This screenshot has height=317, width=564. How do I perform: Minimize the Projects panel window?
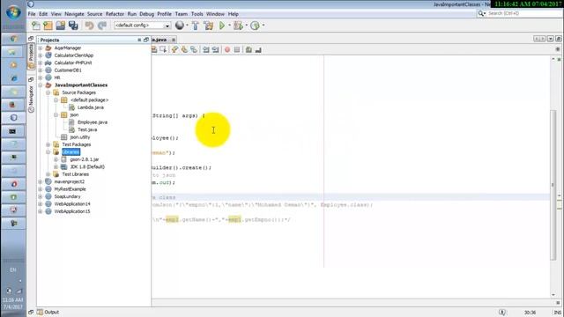[139, 40]
